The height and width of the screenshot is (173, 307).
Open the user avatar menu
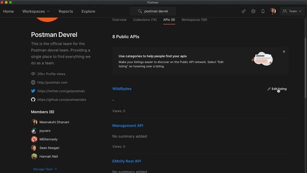tap(273, 11)
